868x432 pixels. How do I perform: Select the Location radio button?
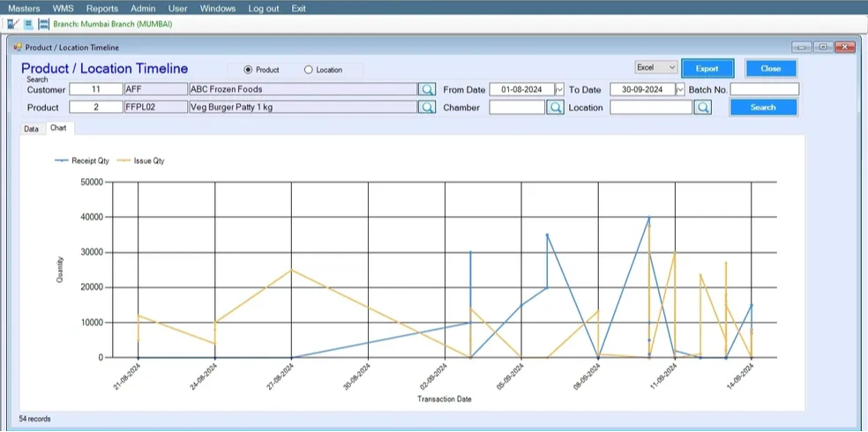[x=308, y=70]
